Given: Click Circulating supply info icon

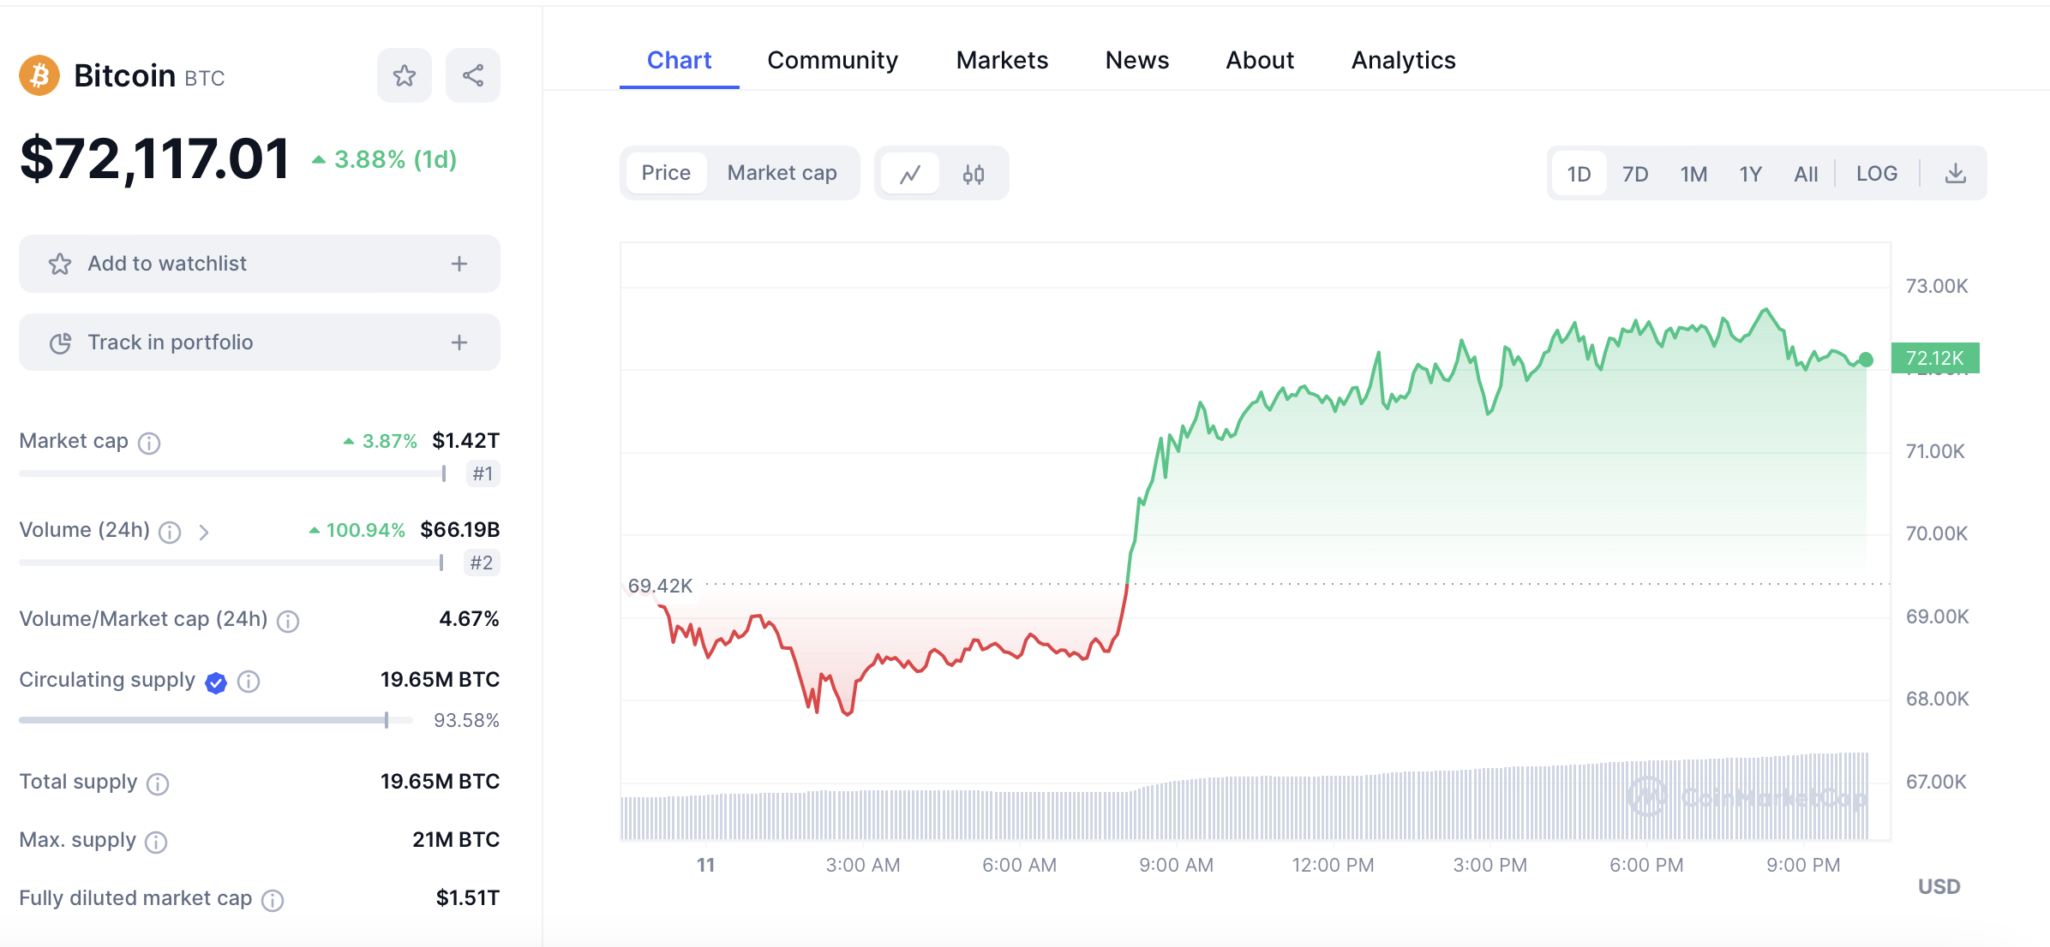Looking at the screenshot, I should click(x=249, y=682).
